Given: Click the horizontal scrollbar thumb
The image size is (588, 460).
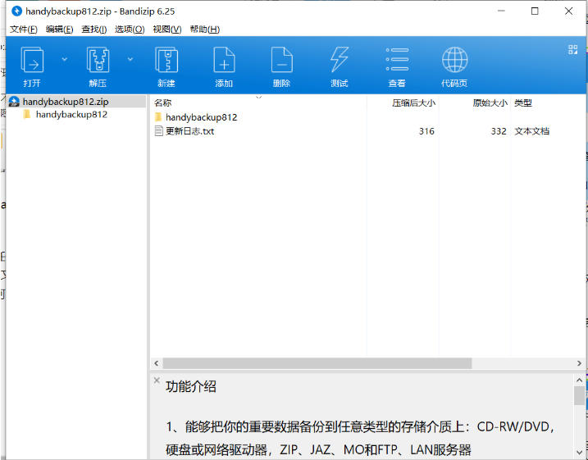Looking at the screenshot, I should [317, 363].
